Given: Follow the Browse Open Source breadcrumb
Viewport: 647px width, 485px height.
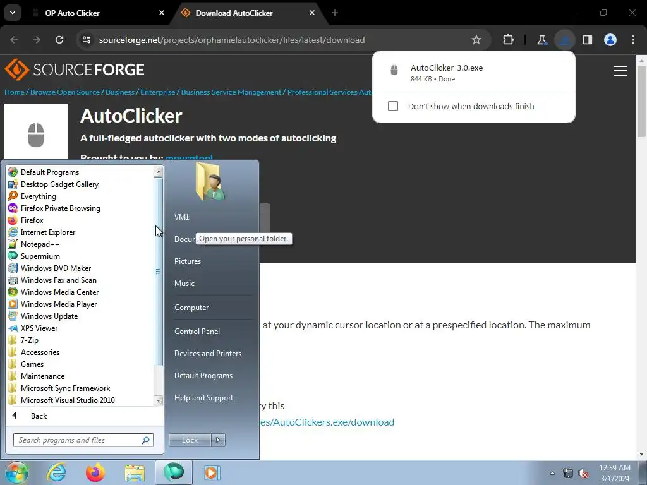Looking at the screenshot, I should click(65, 92).
